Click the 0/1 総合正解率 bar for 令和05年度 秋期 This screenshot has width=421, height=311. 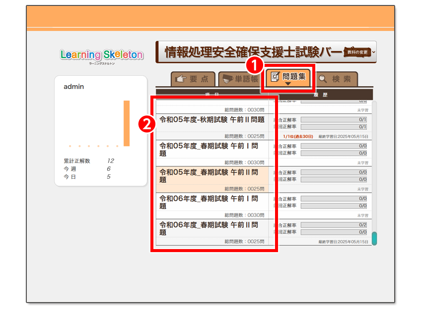coord(334,119)
